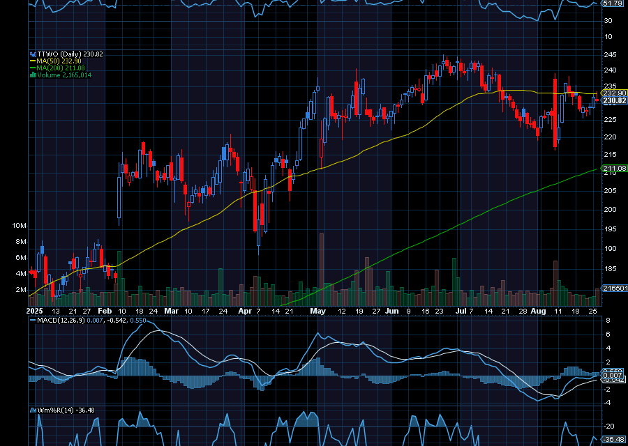Click the 19 date label in May

point(359,312)
